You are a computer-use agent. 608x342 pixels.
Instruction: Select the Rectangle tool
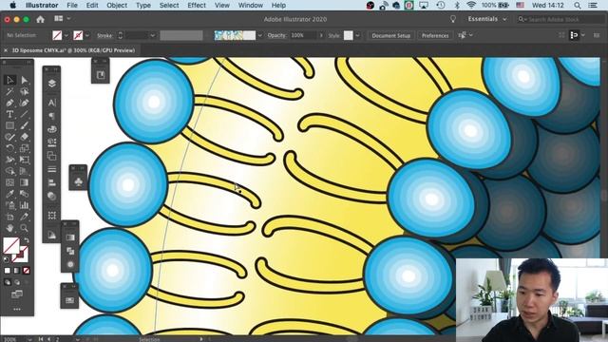(10, 125)
